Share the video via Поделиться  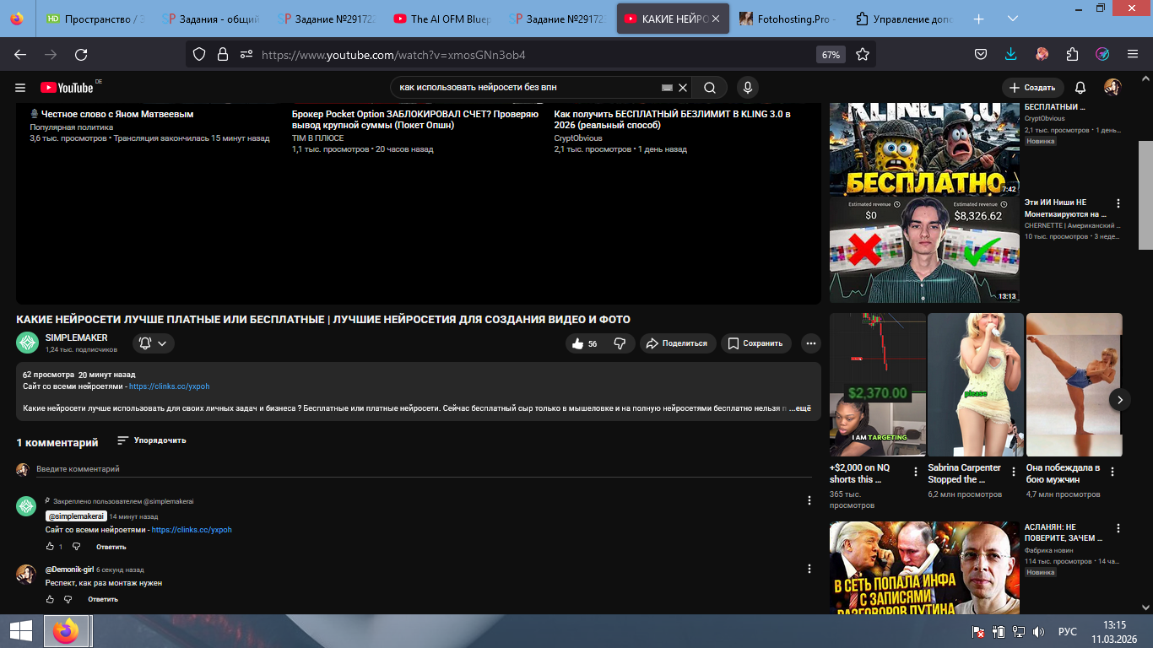679,343
